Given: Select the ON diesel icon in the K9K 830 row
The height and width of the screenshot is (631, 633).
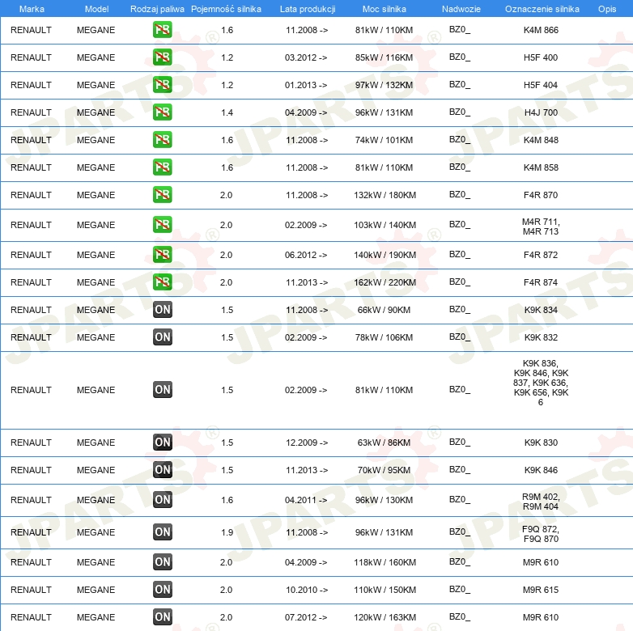Looking at the screenshot, I should [x=162, y=443].
